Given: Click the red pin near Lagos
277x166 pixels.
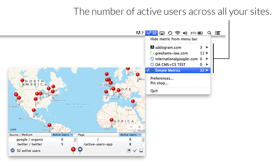Looking at the screenshot, I should (111, 120).
